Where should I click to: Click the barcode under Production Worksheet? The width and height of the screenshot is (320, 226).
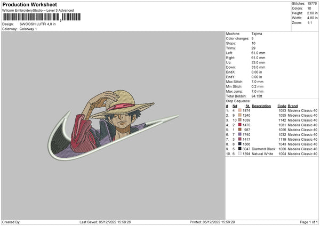(x=42, y=17)
